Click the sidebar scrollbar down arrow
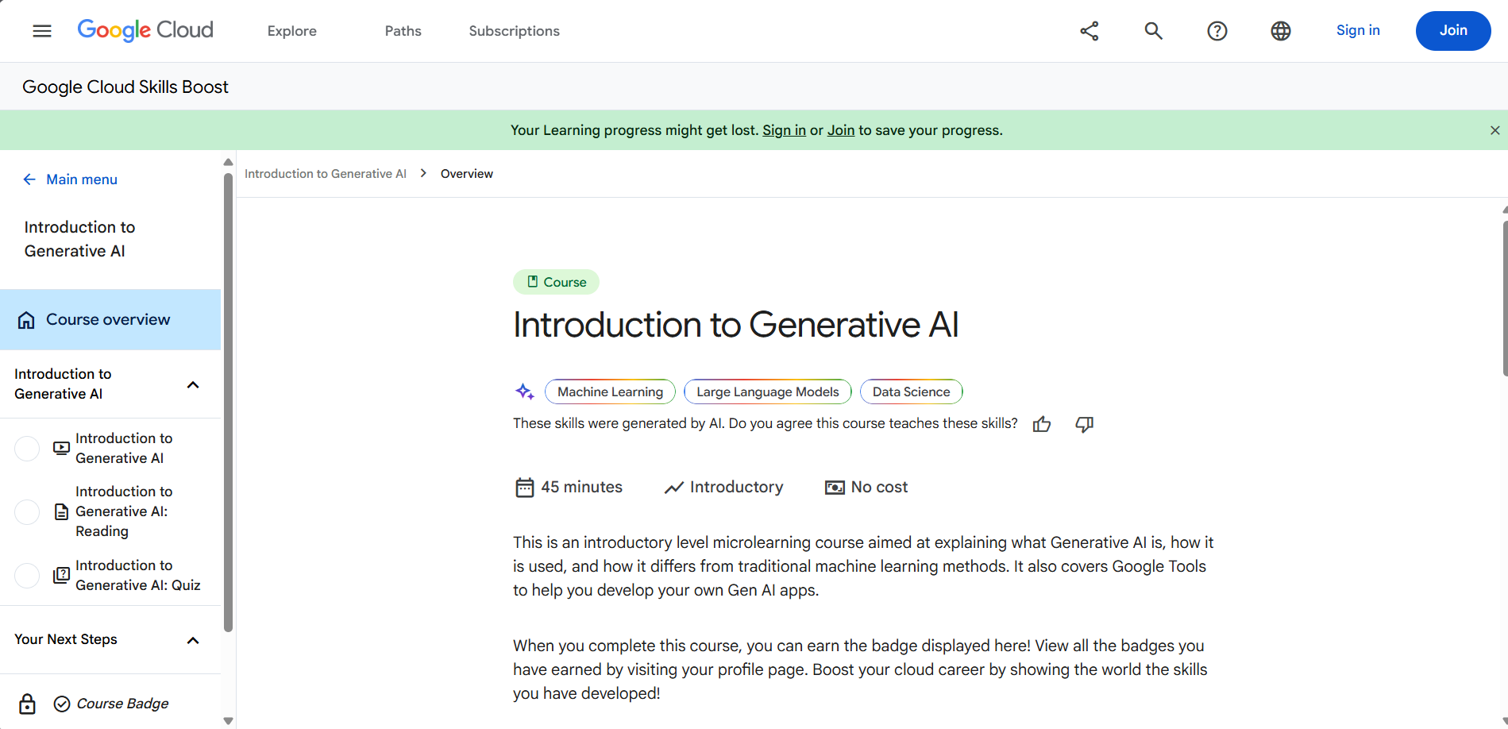 pyautogui.click(x=229, y=721)
